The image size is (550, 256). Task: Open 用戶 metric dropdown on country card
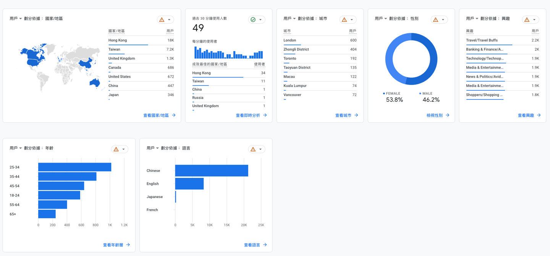tap(16, 19)
